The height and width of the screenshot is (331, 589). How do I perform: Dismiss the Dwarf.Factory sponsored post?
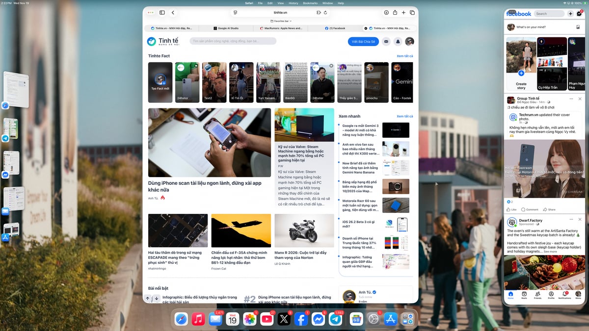(x=580, y=220)
